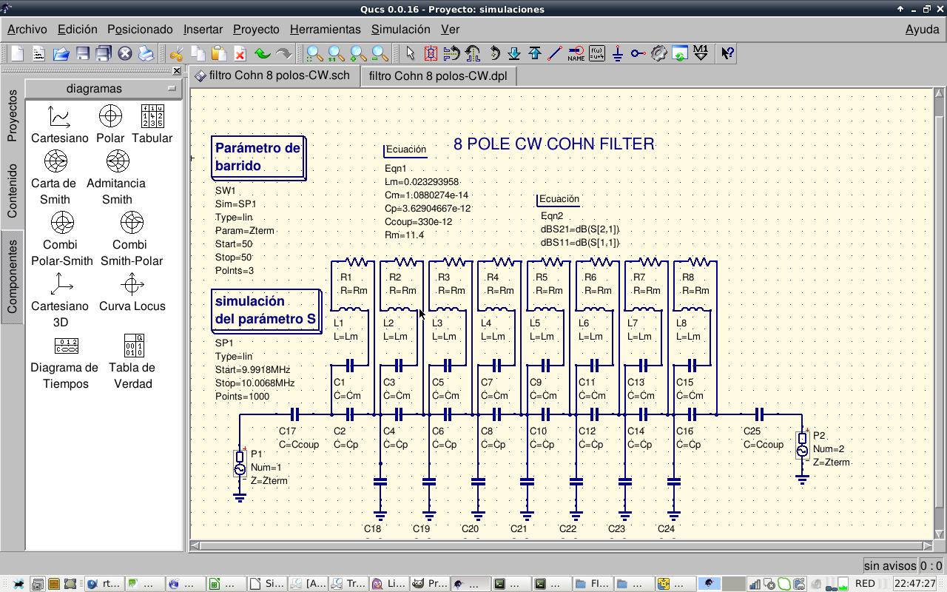Open the Simulación menu
Screen dimensions: 947x592
pyautogui.click(x=400, y=30)
